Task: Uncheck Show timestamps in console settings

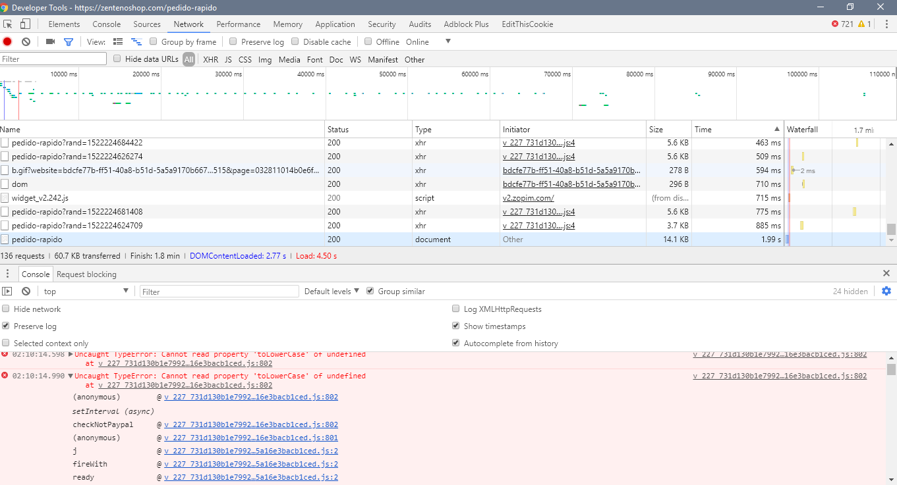Action: 456,326
